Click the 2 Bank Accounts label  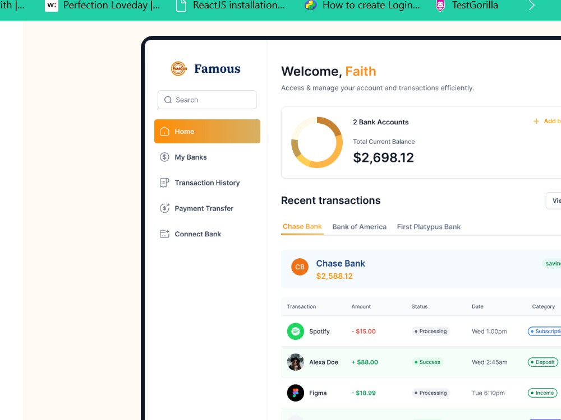point(381,122)
